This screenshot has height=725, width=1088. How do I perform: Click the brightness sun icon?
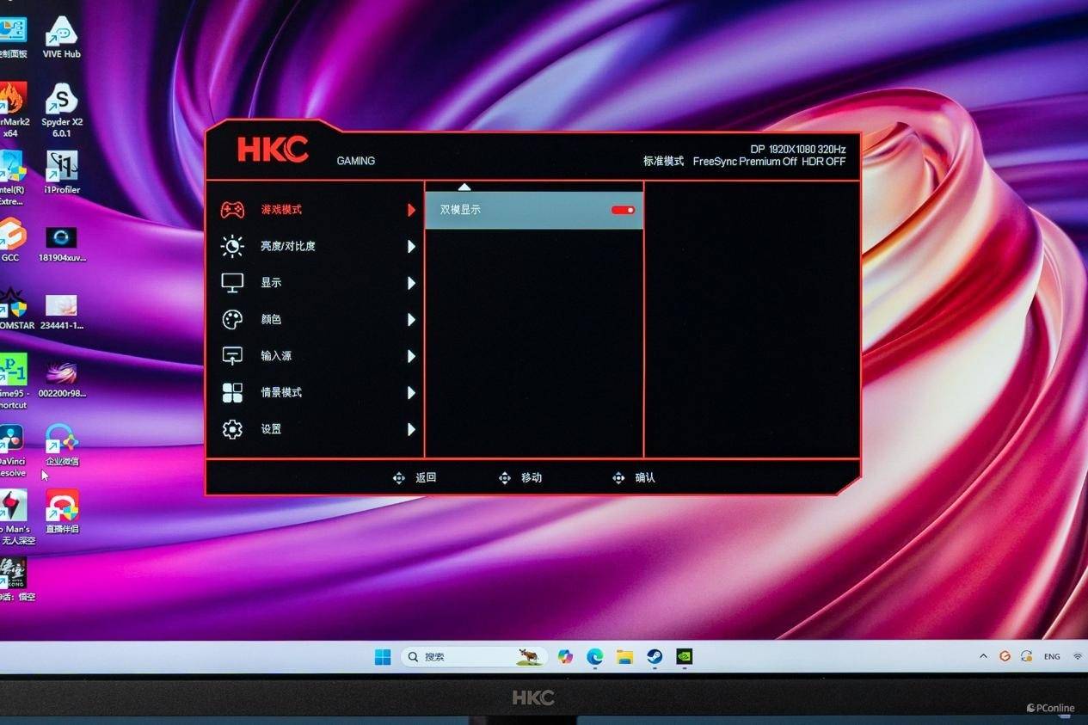coord(232,247)
